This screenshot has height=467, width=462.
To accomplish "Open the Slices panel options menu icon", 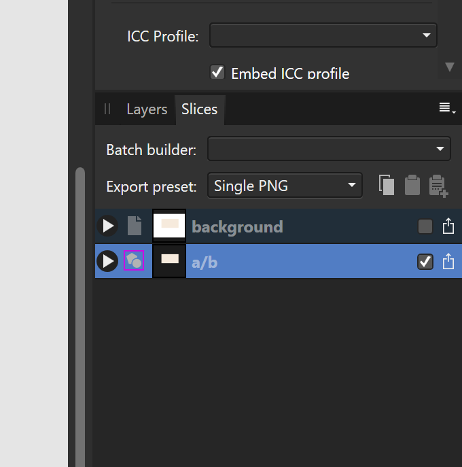I will tap(447, 108).
